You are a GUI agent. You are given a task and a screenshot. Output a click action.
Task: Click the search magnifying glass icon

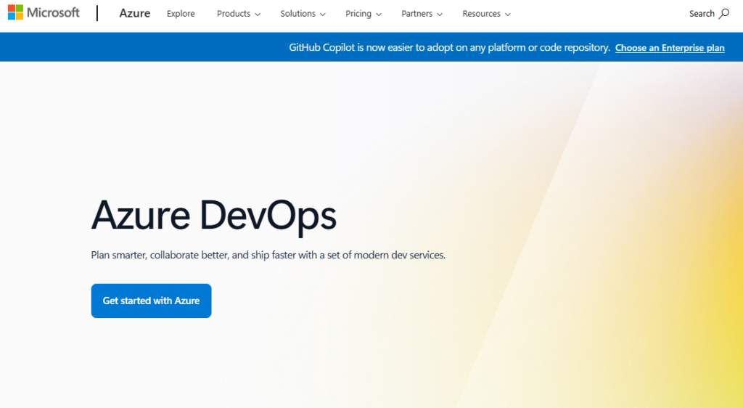(x=723, y=14)
